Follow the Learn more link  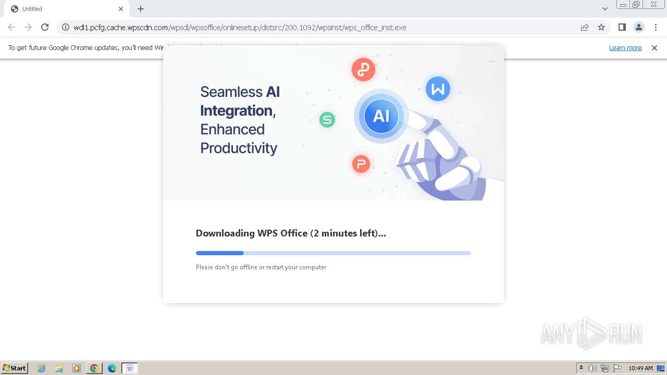pyautogui.click(x=625, y=48)
